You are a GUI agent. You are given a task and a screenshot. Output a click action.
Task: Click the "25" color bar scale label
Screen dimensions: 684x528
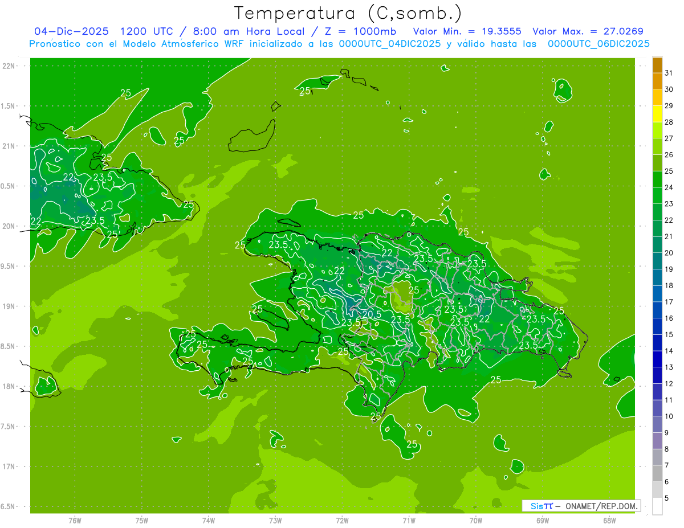pyautogui.click(x=669, y=171)
